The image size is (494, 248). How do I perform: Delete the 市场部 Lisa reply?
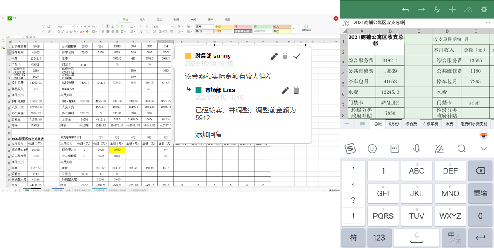click(x=296, y=91)
